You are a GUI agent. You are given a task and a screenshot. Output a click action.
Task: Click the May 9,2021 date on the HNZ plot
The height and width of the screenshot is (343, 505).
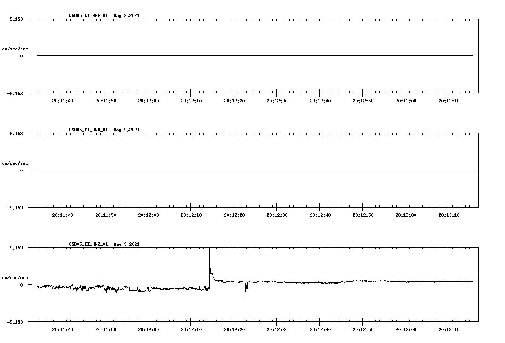(126, 244)
